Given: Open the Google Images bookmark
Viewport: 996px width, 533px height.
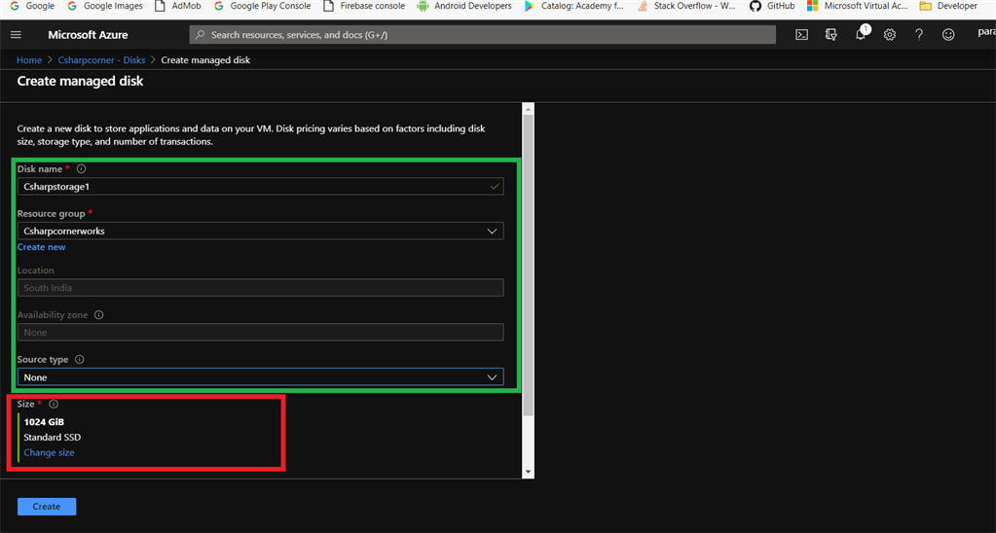Looking at the screenshot, I should point(105,7).
